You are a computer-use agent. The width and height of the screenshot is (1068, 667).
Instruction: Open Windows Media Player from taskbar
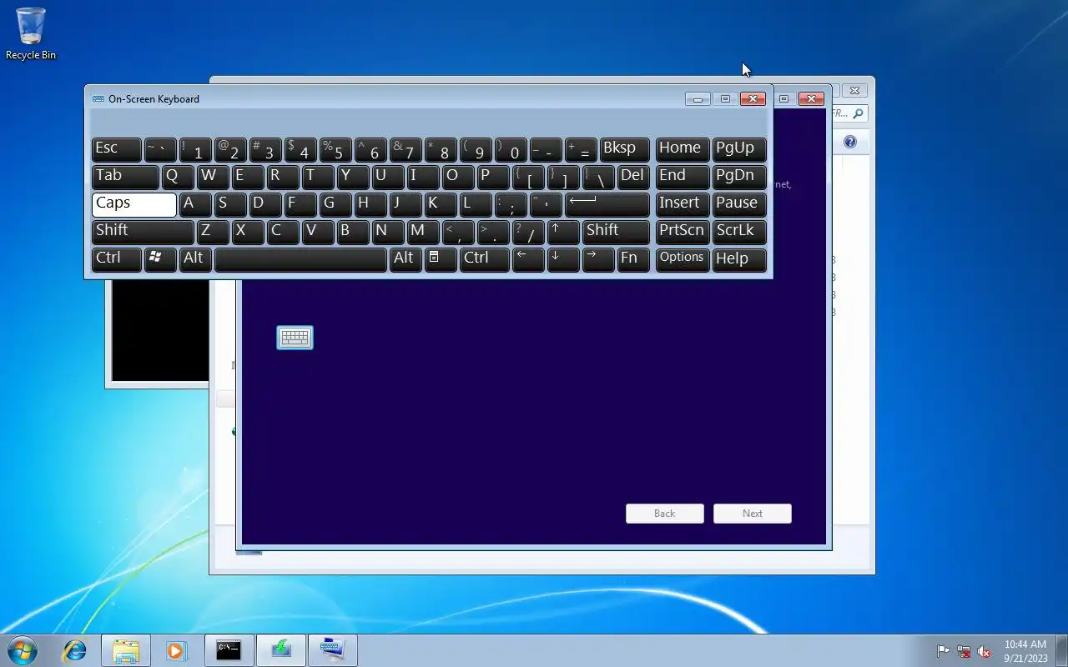(x=176, y=650)
